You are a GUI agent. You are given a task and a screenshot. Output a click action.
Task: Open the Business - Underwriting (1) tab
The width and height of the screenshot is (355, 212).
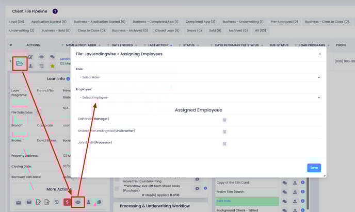(243, 22)
